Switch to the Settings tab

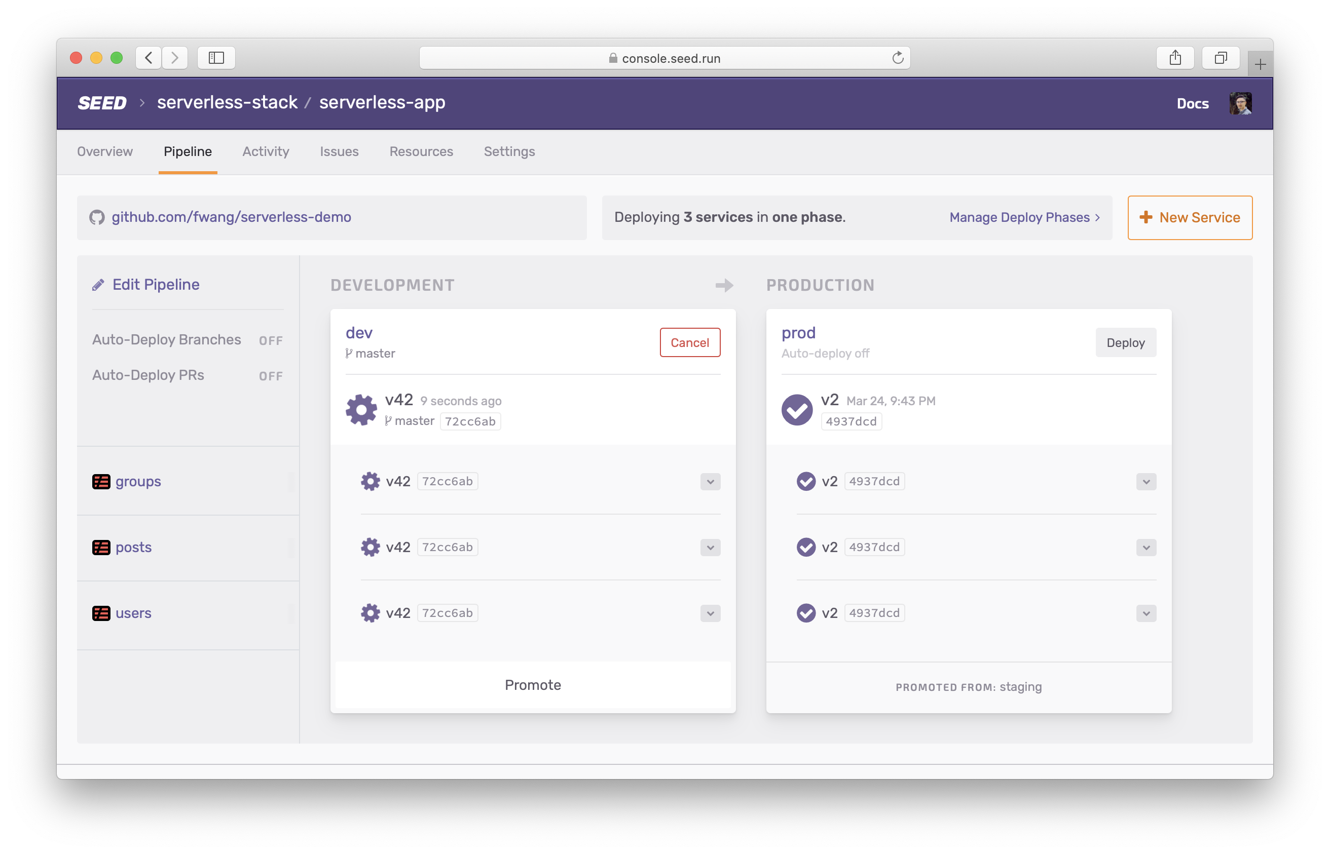(x=509, y=151)
